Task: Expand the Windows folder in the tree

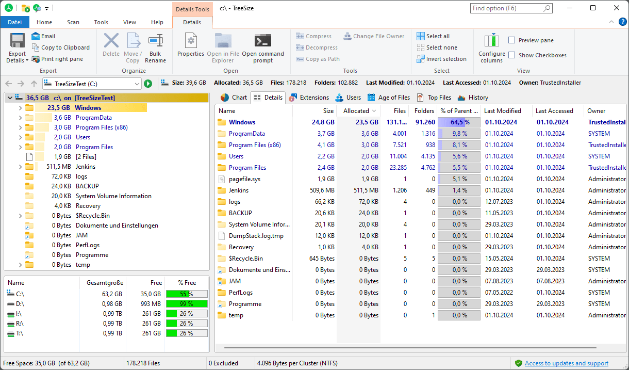Action: (x=20, y=107)
